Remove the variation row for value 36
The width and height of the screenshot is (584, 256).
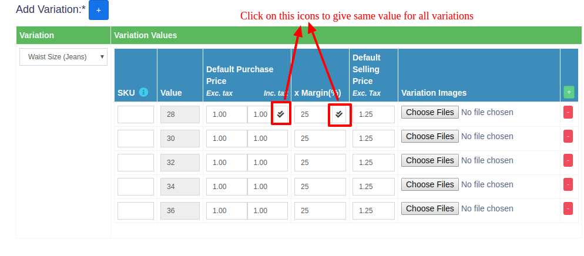point(568,208)
